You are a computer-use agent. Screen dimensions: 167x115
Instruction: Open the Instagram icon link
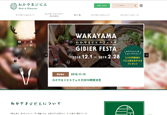pyautogui.click(x=141, y=5)
